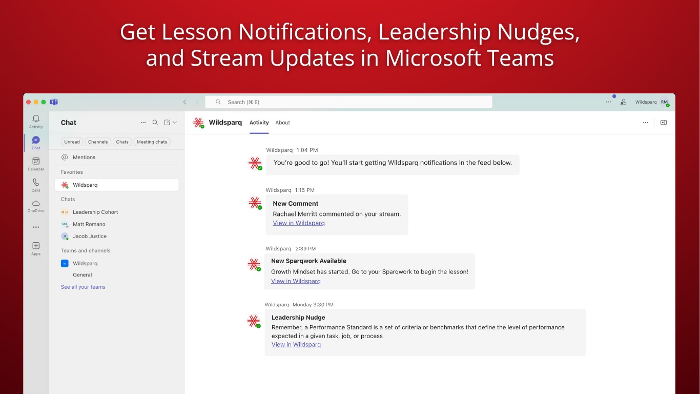Switch to the About tab
The width and height of the screenshot is (700, 394).
(x=282, y=123)
